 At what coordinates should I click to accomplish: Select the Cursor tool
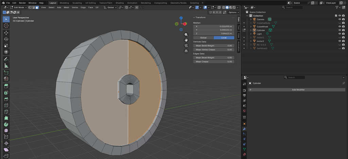click(x=6, y=26)
